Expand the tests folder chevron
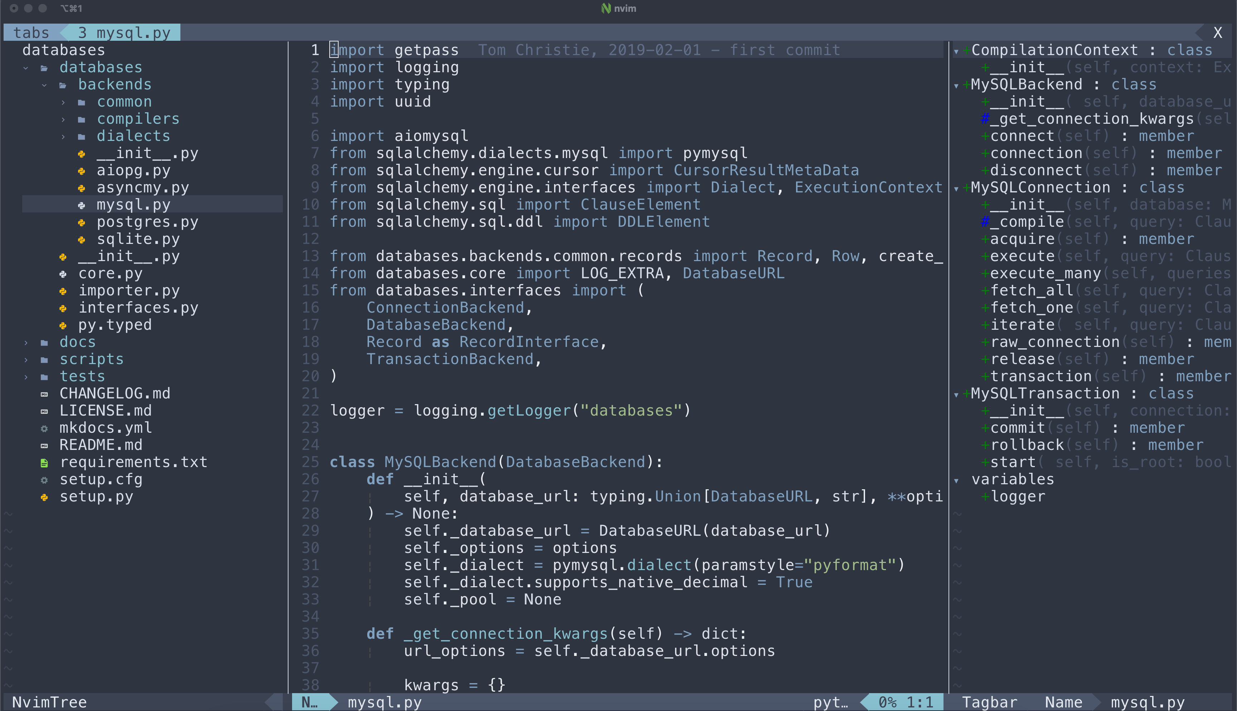Viewport: 1237px width, 711px height. coord(26,377)
